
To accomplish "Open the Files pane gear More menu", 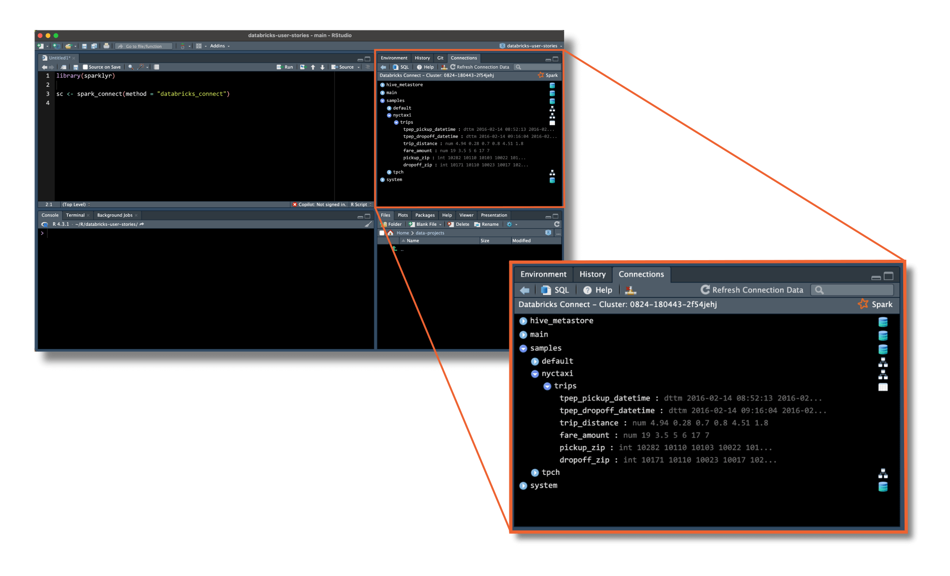I will click(512, 224).
